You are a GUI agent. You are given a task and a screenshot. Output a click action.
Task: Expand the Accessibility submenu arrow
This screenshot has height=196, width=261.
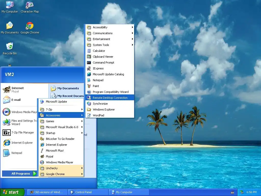point(132,27)
